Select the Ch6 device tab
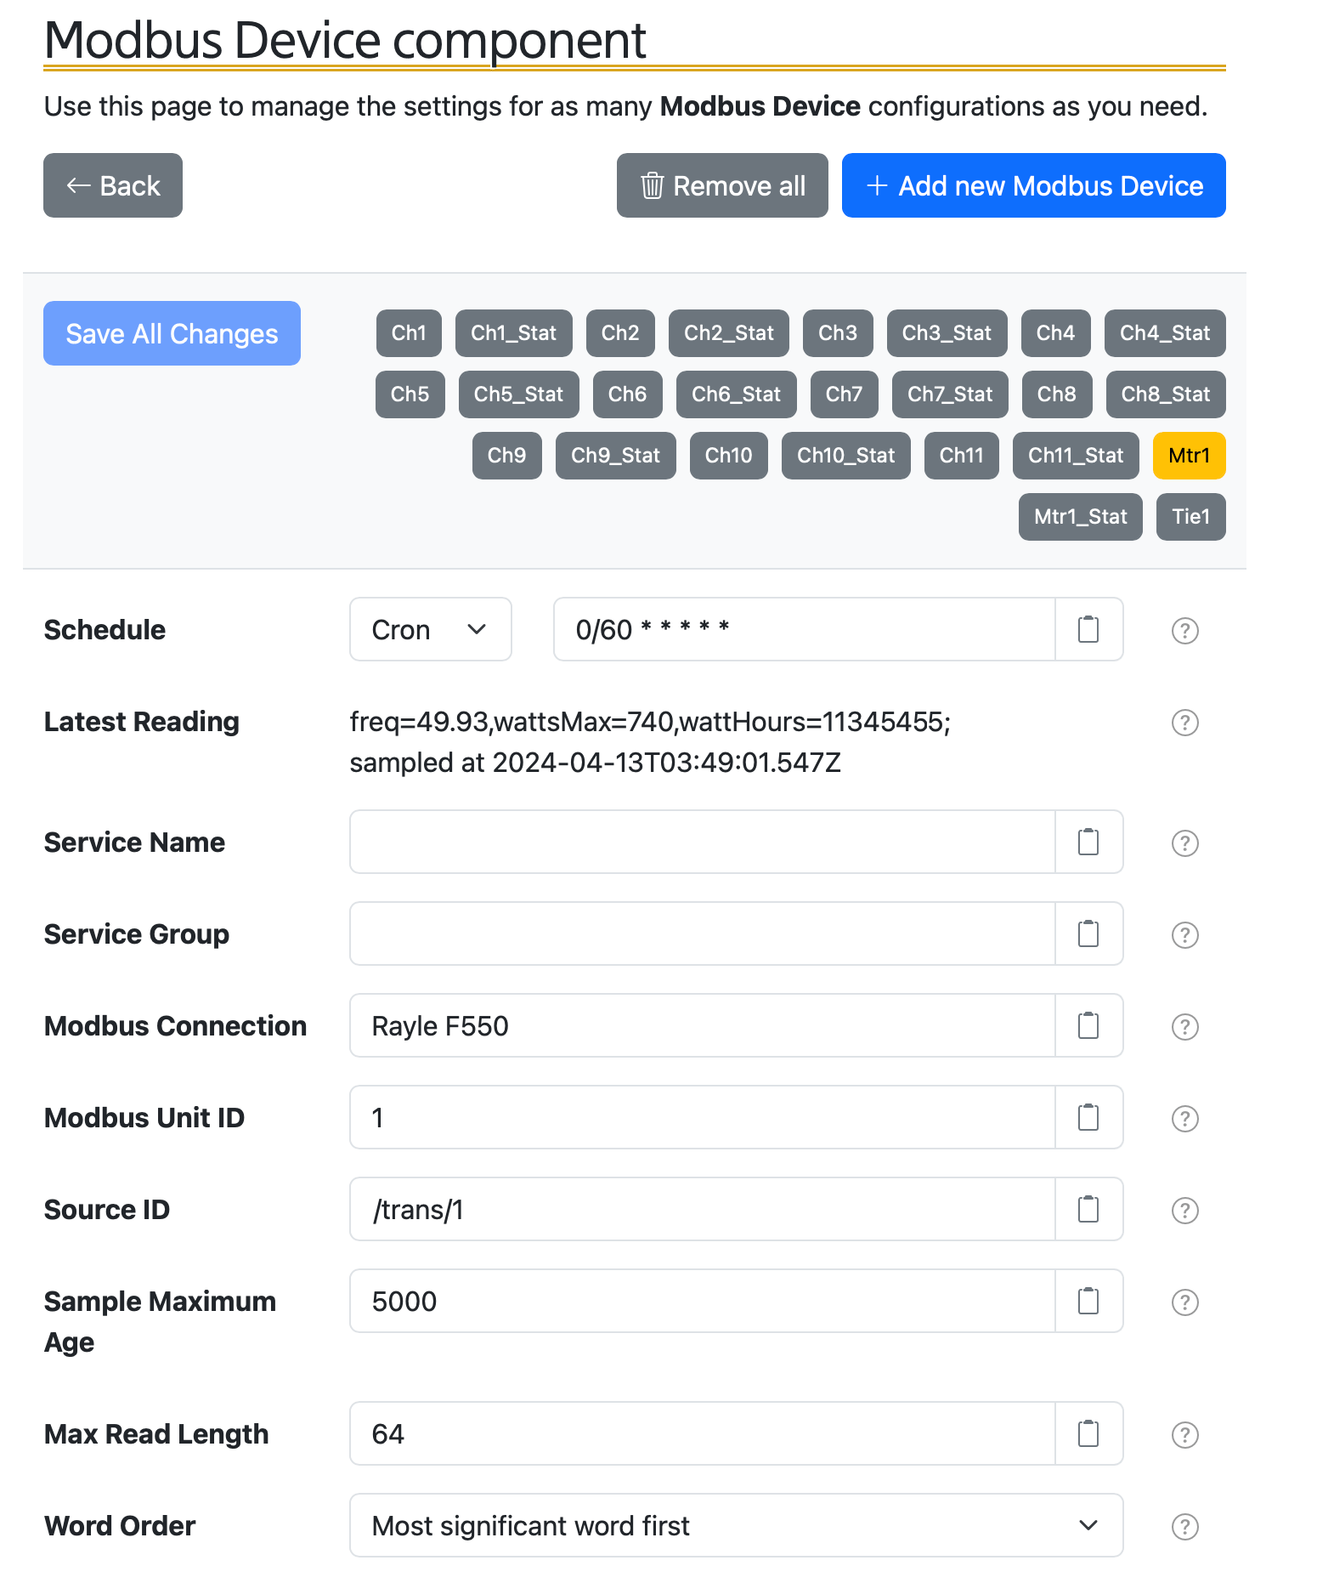This screenshot has height=1583, width=1317. (628, 394)
